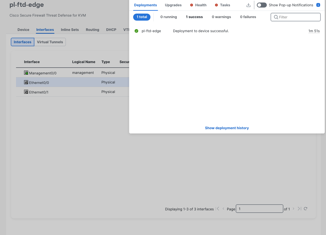Filter by 0 running deployments
The height and width of the screenshot is (235, 326).
pos(169,17)
